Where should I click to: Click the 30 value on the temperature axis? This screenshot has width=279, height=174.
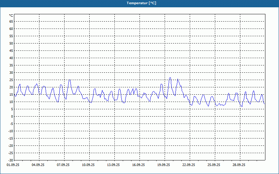[11, 73]
